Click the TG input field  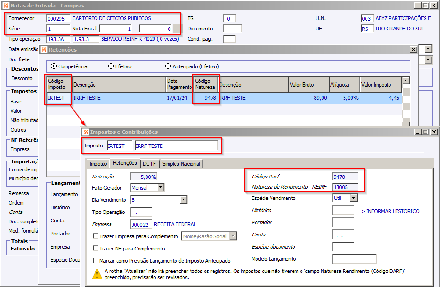(x=229, y=19)
